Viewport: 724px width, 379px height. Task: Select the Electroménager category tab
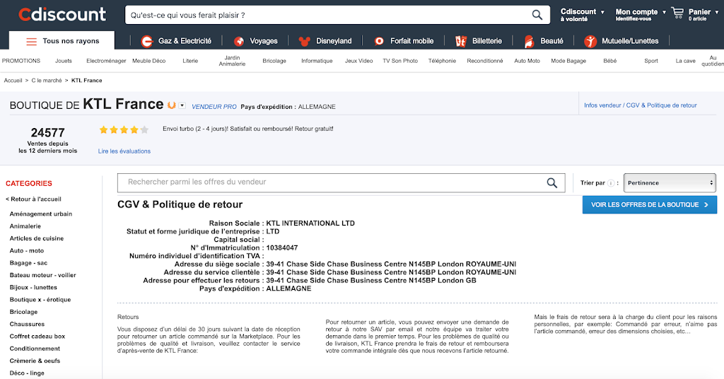pyautogui.click(x=106, y=61)
